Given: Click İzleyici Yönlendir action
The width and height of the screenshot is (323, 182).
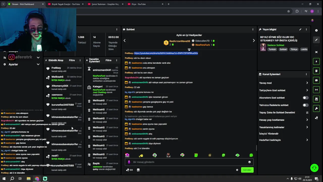Looking at the screenshot, I should 269,133.
